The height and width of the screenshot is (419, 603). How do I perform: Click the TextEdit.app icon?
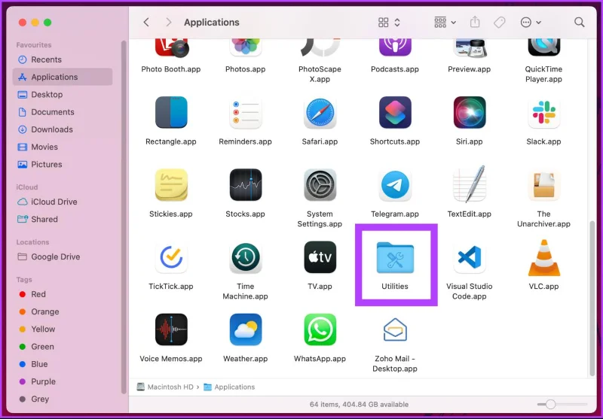[x=469, y=184]
